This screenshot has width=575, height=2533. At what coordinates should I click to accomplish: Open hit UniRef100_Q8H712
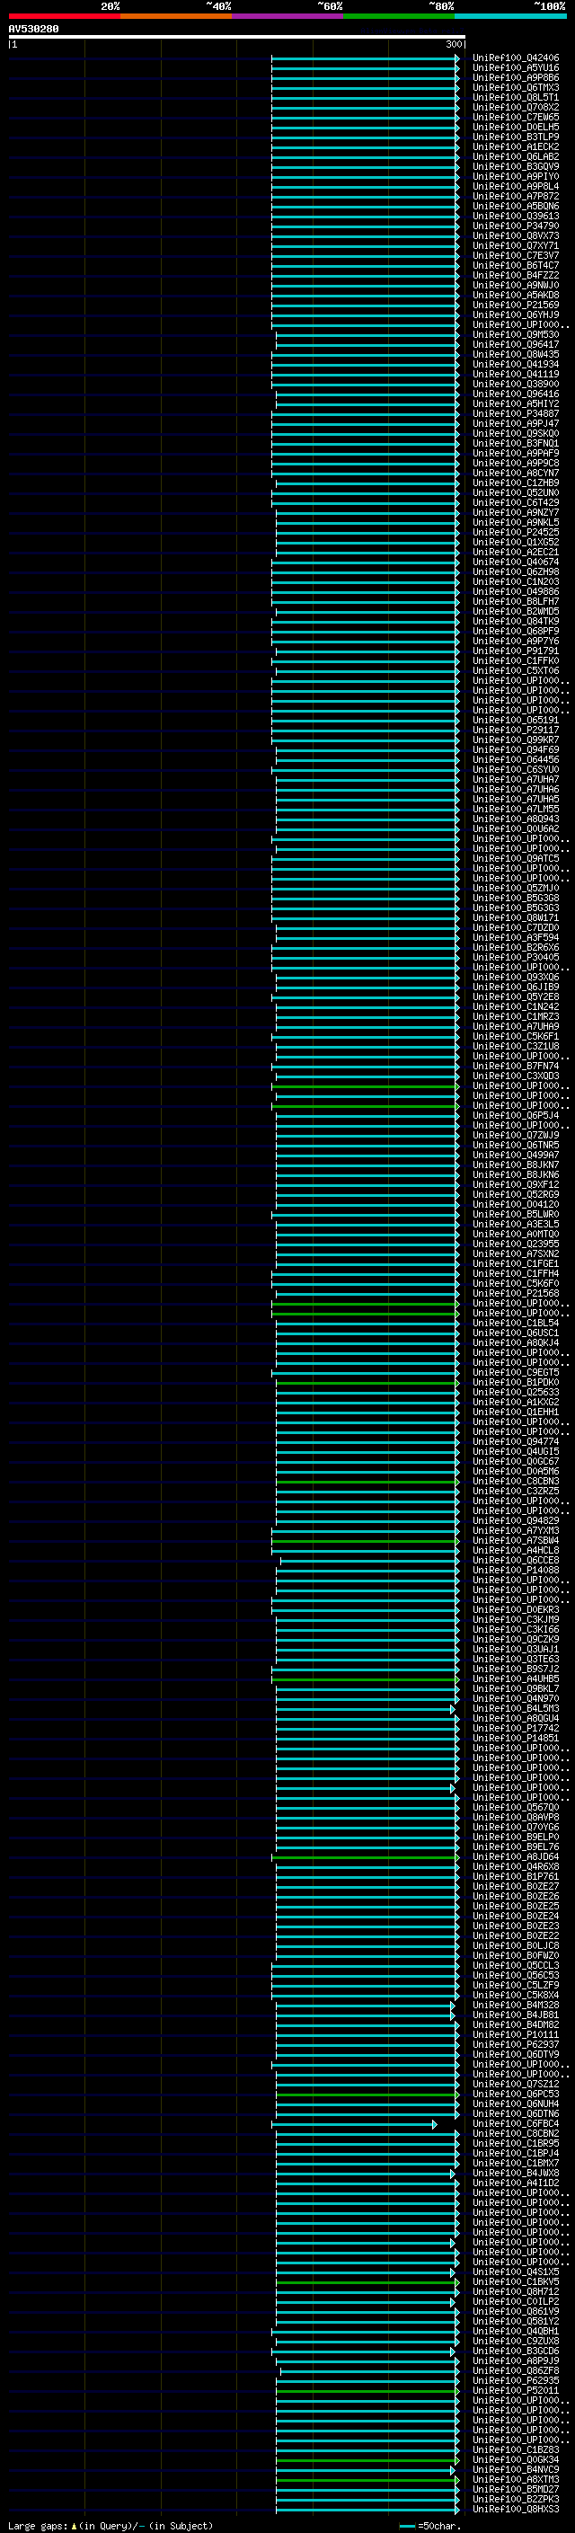[516, 2291]
